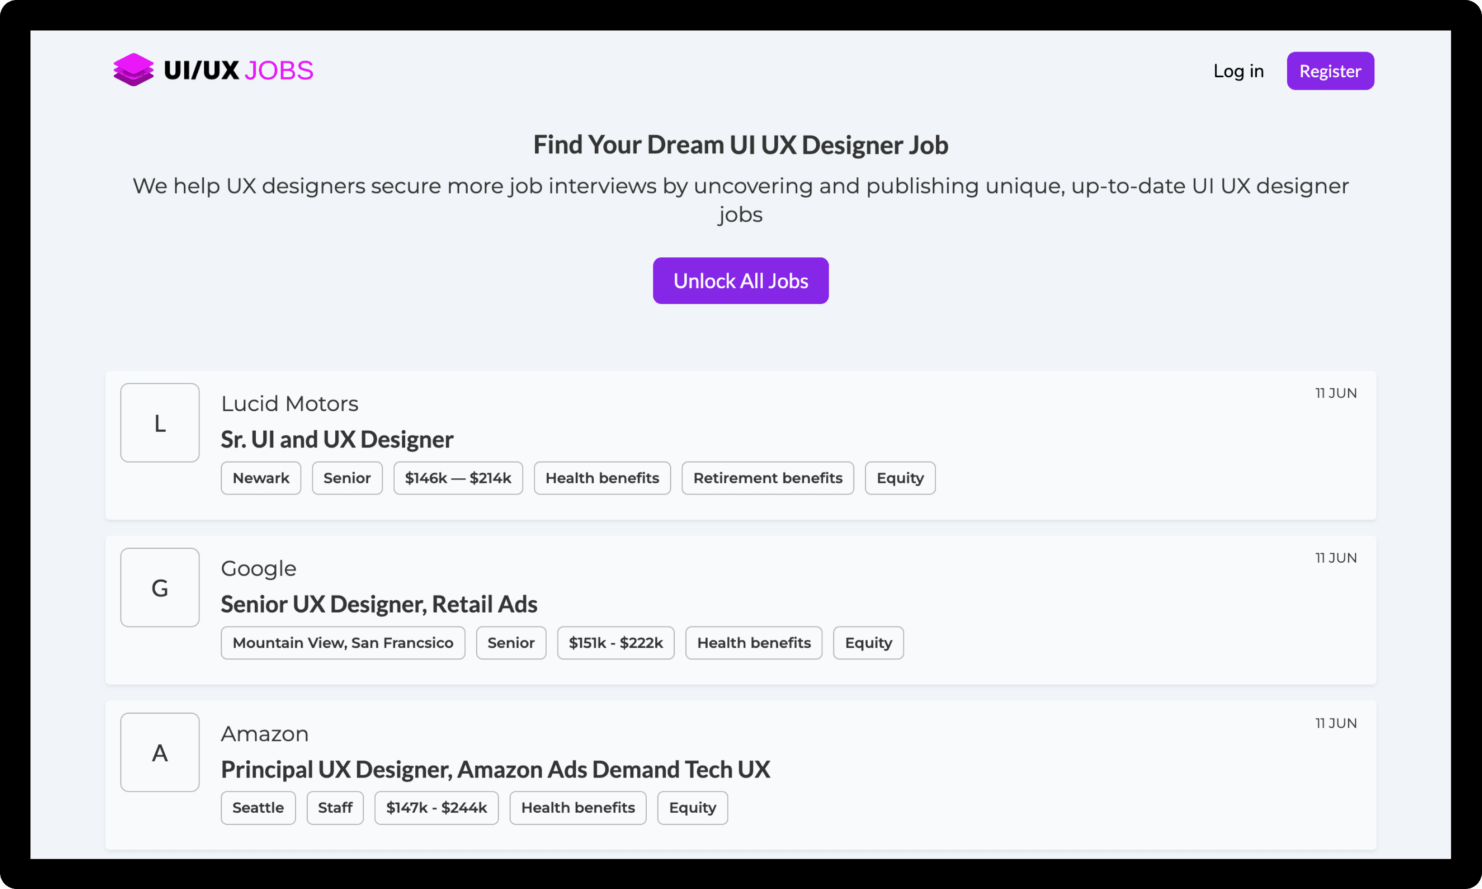Click Health benefits tag on Lucid Motors job
The image size is (1482, 889).
[x=602, y=478]
